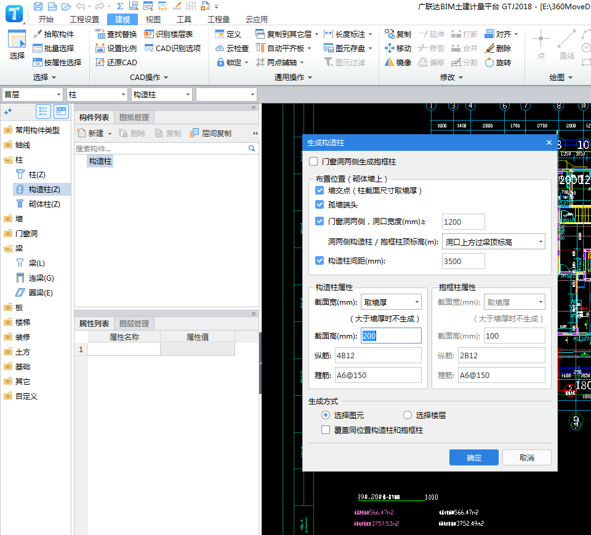Click the 构造柱 纵筋 4B12 field
The height and width of the screenshot is (535, 591).
tap(378, 355)
